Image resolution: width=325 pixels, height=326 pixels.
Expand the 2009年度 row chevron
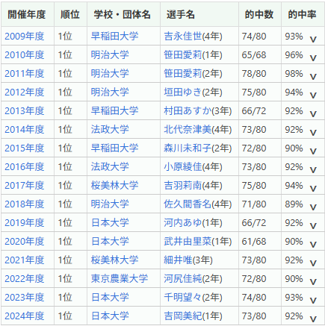(313, 40)
